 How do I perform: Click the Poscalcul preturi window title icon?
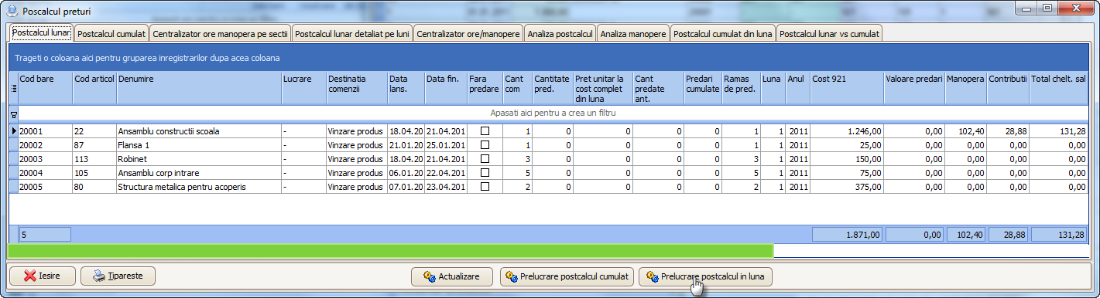click(13, 12)
